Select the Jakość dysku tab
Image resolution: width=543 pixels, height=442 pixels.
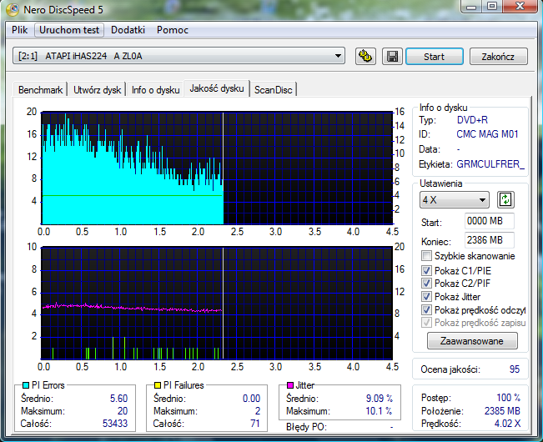tap(217, 88)
